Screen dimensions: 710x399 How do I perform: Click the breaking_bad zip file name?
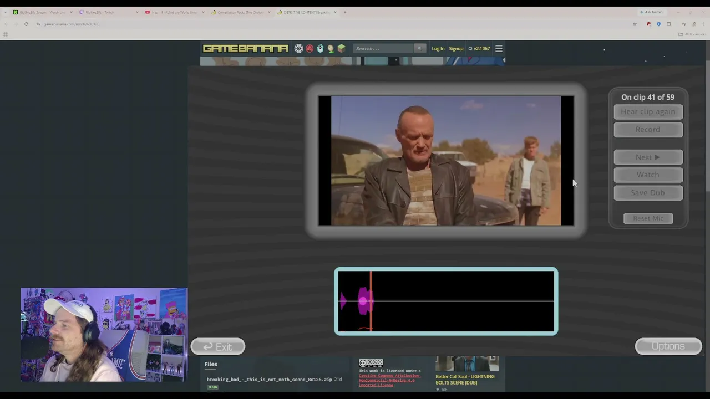tap(269, 380)
